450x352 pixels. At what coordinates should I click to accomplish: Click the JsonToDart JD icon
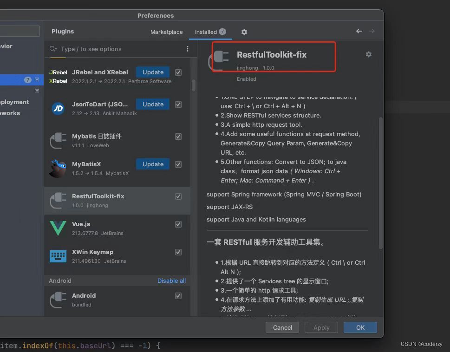point(58,109)
